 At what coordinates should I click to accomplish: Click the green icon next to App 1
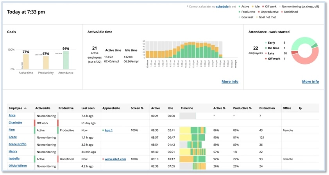pos(103,130)
